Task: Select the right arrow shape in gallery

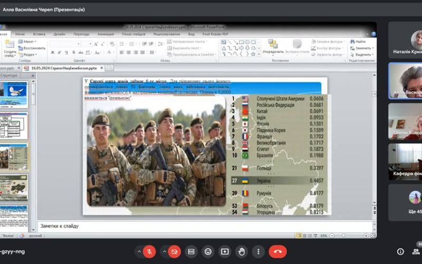Action: pyautogui.click(x=241, y=48)
